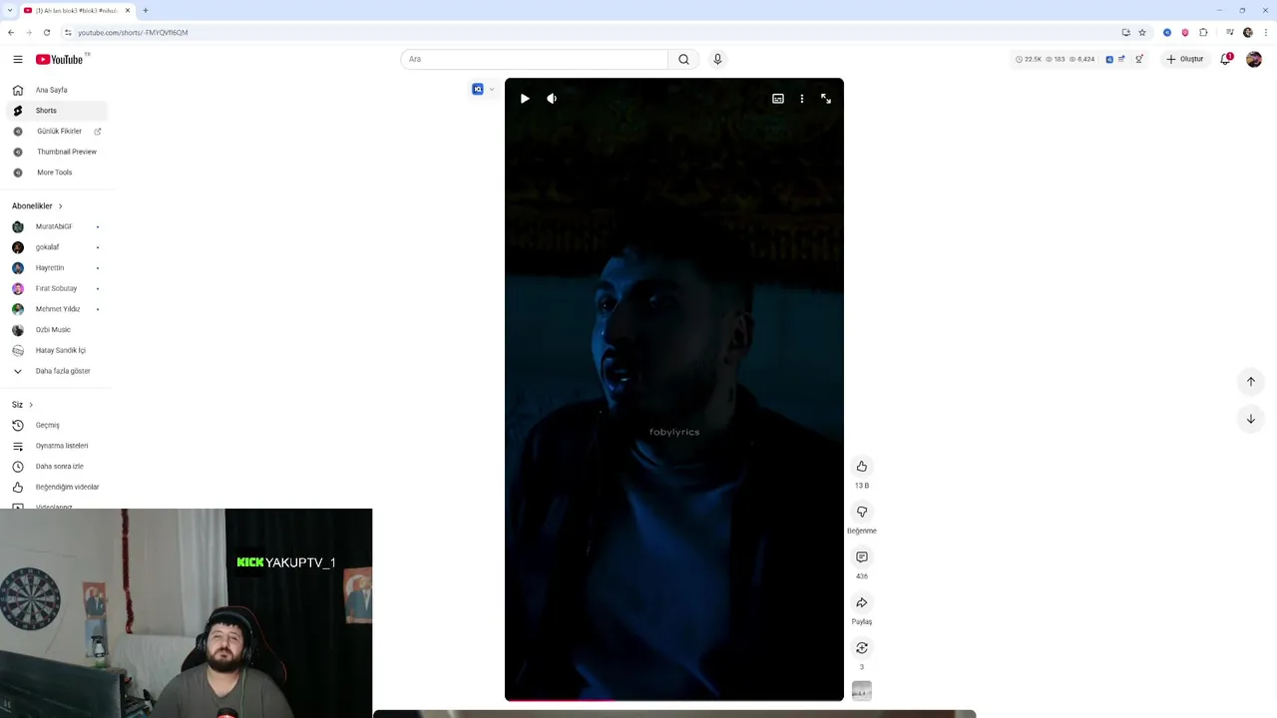1277x718 pixels.
Task: Open gokalaf subscription channel
Action: click(x=57, y=247)
